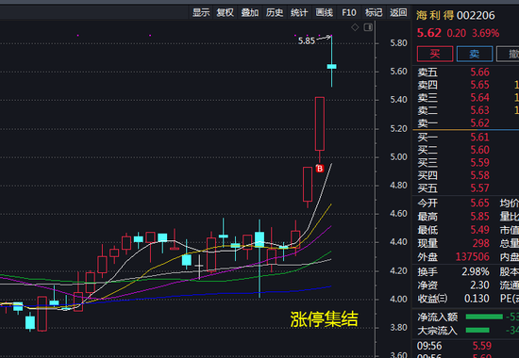This screenshot has height=358, width=519.
Task: Toggle the side panel layout icon
Action: pyautogui.click(x=368, y=27)
